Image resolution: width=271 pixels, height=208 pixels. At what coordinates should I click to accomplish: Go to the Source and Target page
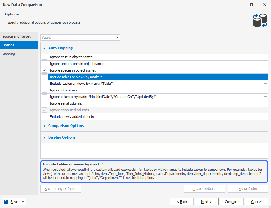(x=16, y=36)
